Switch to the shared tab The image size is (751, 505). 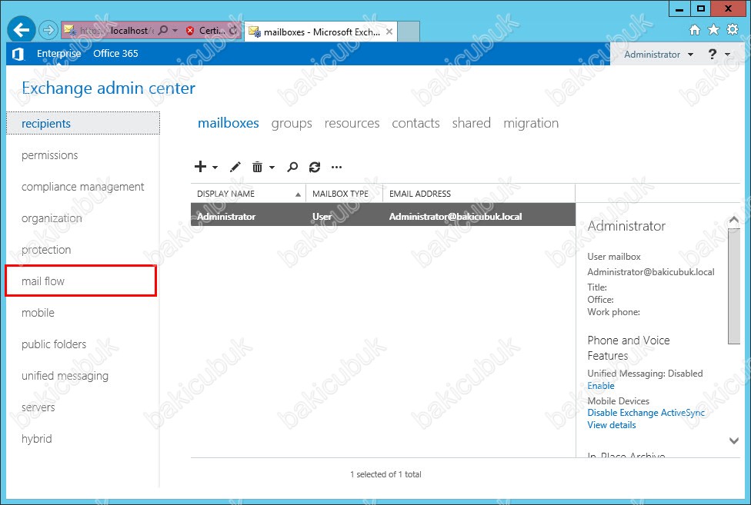click(x=471, y=123)
